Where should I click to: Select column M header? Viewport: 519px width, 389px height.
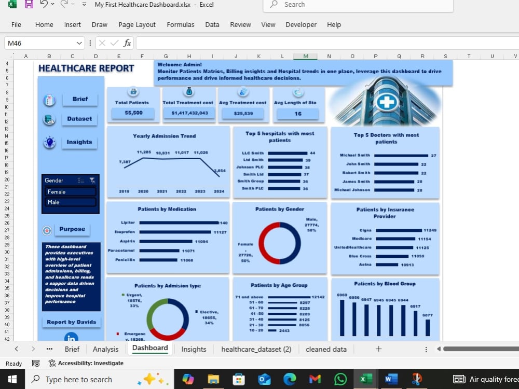click(306, 56)
